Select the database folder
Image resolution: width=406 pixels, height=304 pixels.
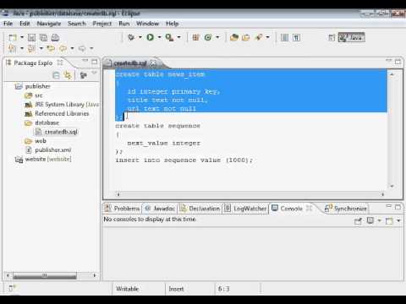[x=47, y=122]
